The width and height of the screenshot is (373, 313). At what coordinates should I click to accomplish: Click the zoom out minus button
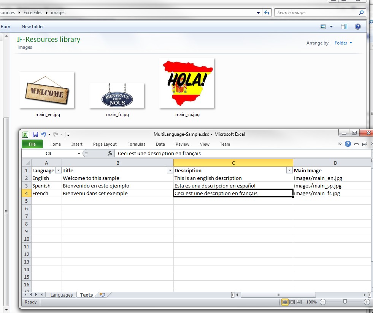click(322, 302)
